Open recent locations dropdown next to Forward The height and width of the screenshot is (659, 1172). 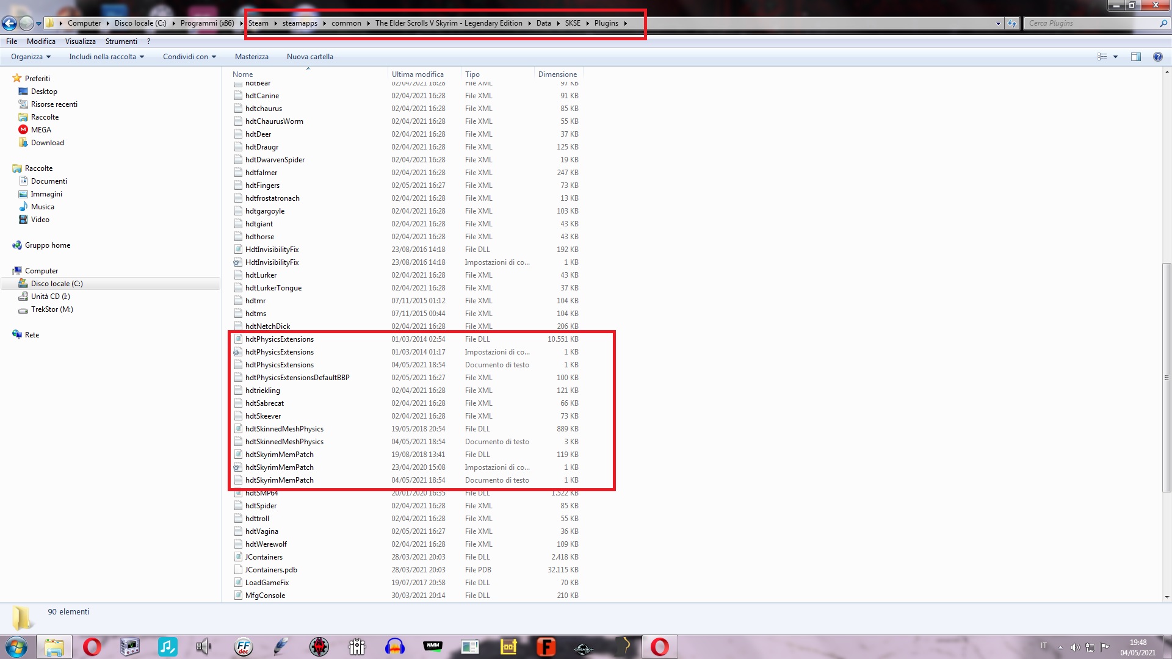tap(38, 24)
